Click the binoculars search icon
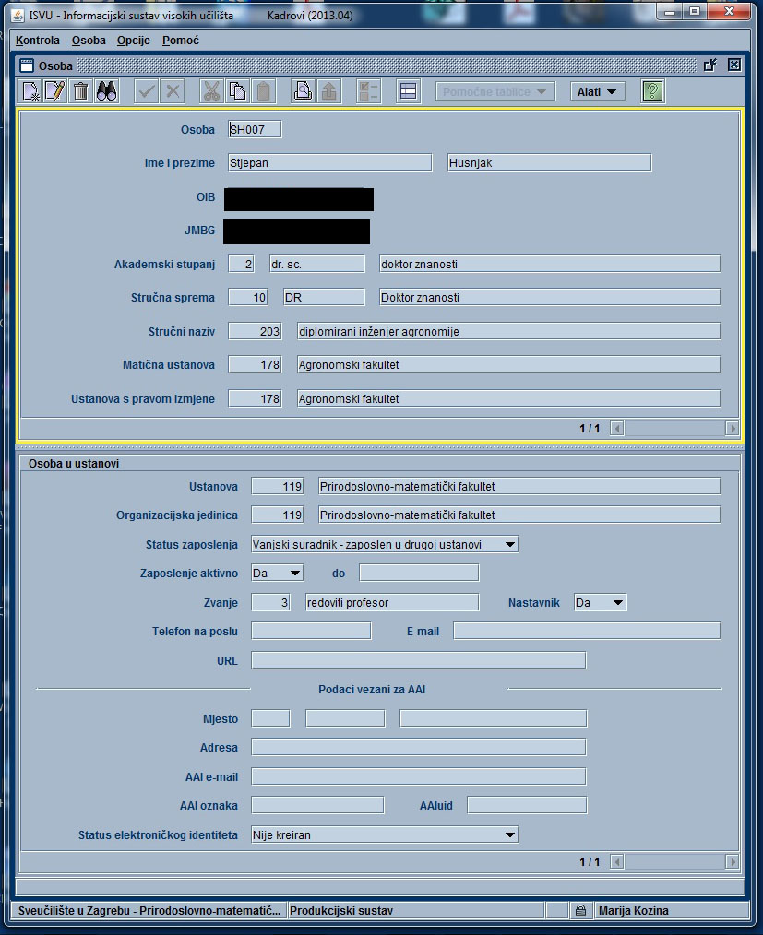The width and height of the screenshot is (763, 935). [x=106, y=91]
